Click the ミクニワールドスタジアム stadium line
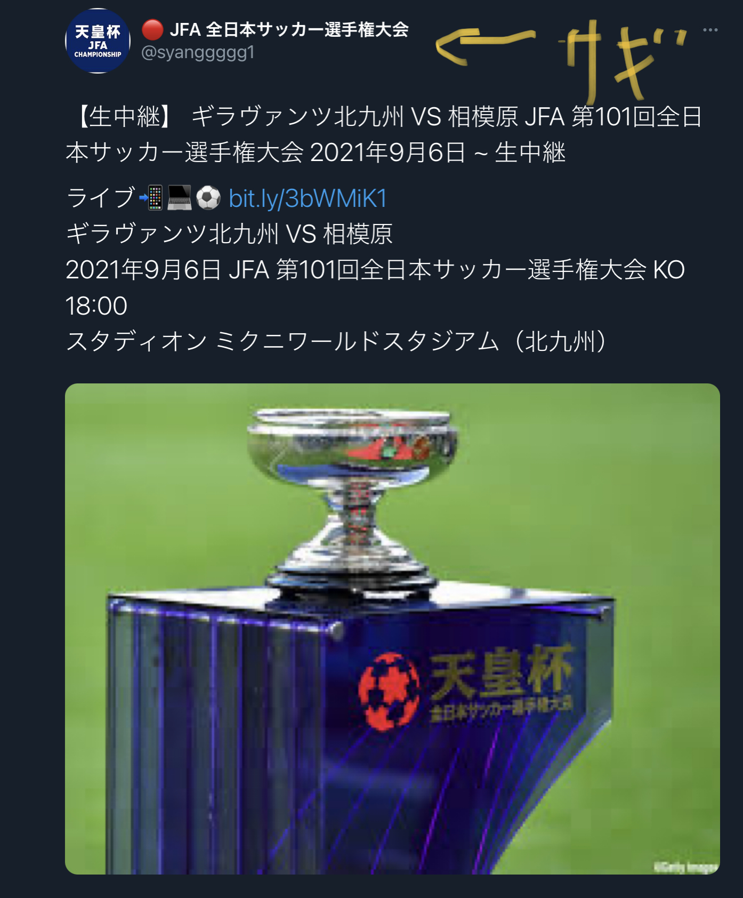 (336, 341)
